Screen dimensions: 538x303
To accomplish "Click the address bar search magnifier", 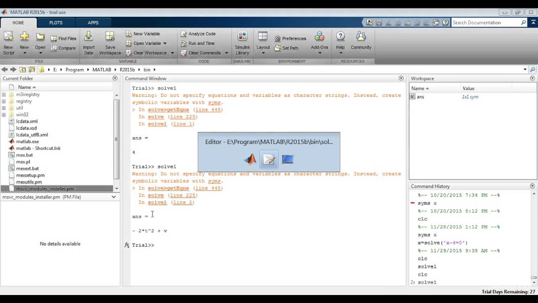I will 533,69.
